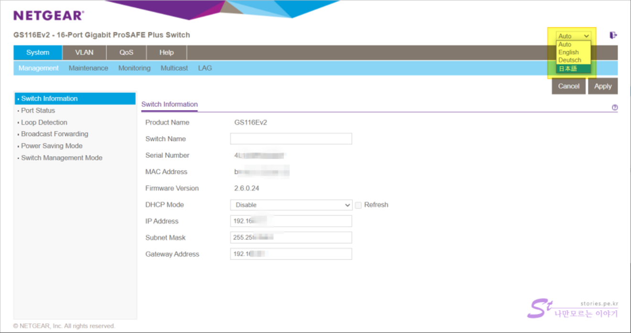Choose Deutsch in language list

569,60
